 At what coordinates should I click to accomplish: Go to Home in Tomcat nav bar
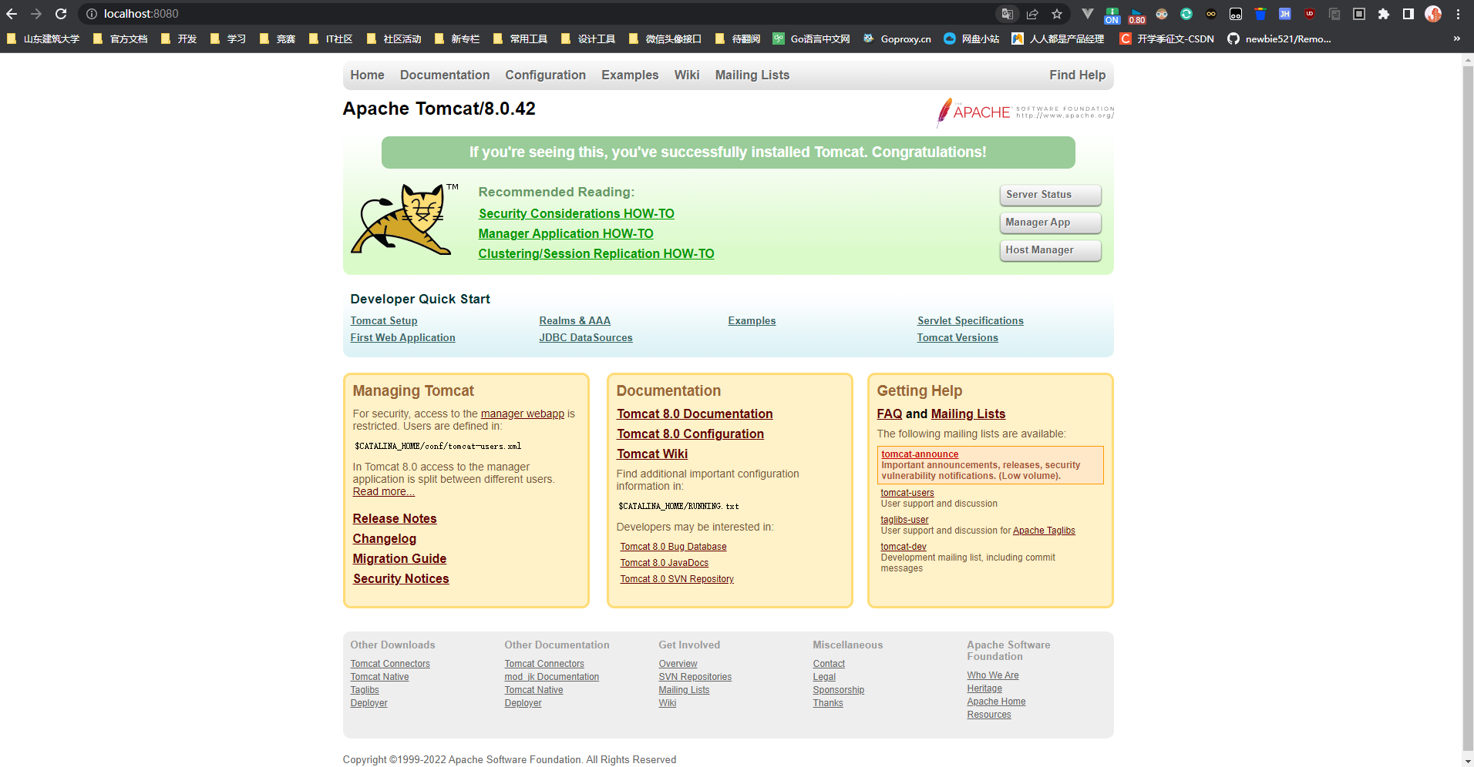tap(367, 75)
